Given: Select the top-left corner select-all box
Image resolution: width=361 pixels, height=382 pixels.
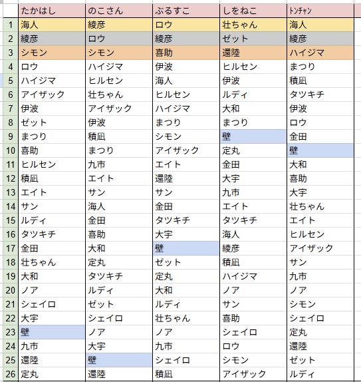Looking at the screenshot, I should pos(11,11).
